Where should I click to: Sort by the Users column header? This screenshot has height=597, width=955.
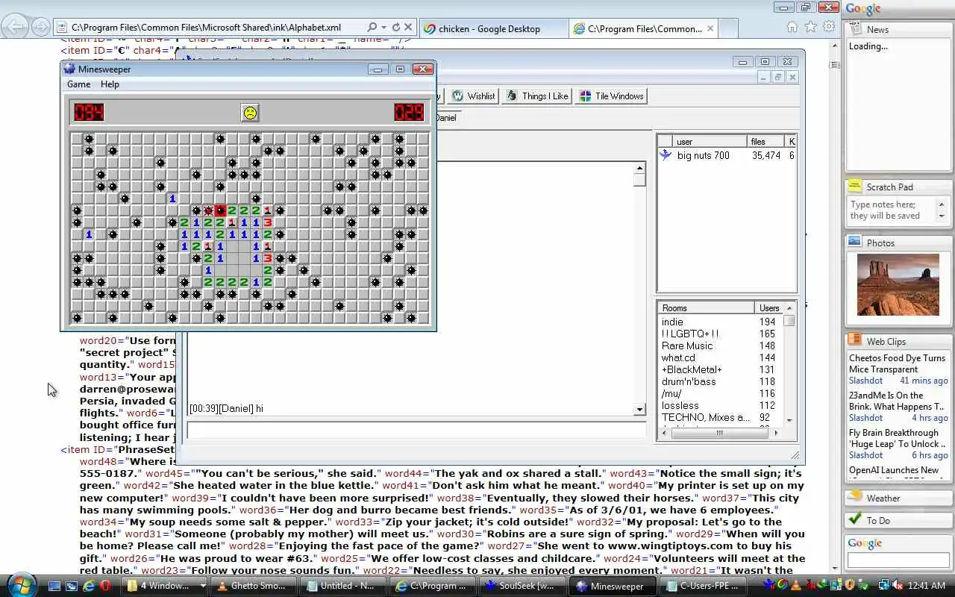(x=769, y=307)
